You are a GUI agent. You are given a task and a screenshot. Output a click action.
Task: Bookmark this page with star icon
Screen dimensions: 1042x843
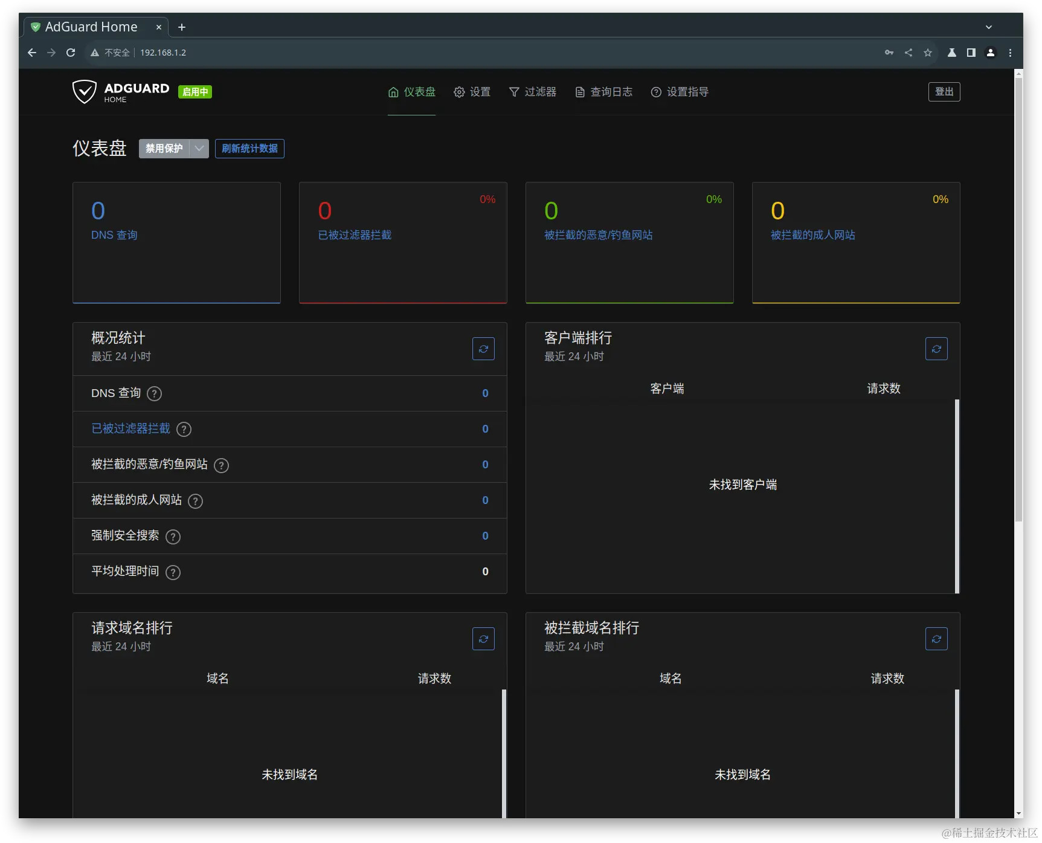(928, 53)
